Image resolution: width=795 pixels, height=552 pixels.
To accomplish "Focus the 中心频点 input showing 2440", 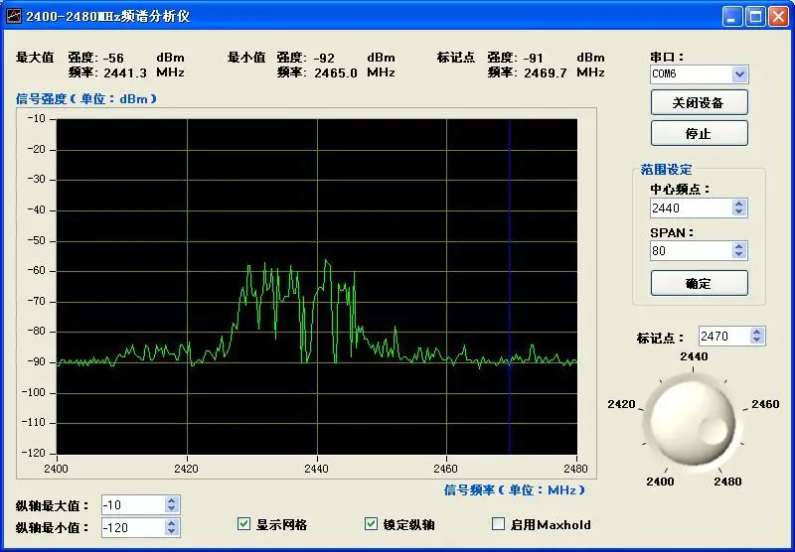I will click(691, 208).
